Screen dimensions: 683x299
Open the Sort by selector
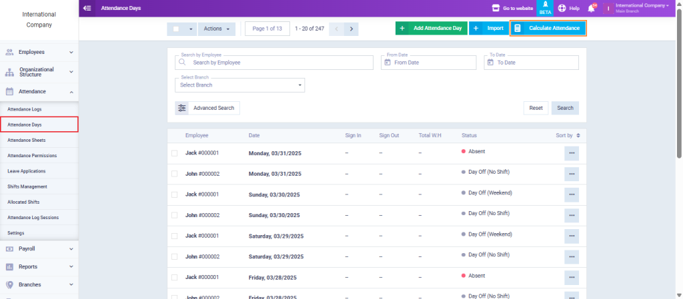pyautogui.click(x=568, y=136)
